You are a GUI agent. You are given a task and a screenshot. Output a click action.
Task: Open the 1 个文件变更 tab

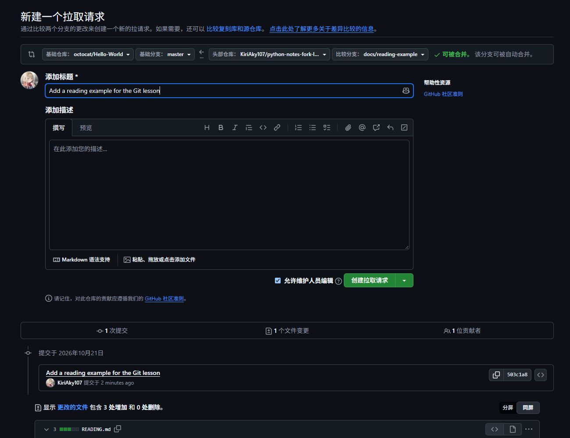pos(287,331)
